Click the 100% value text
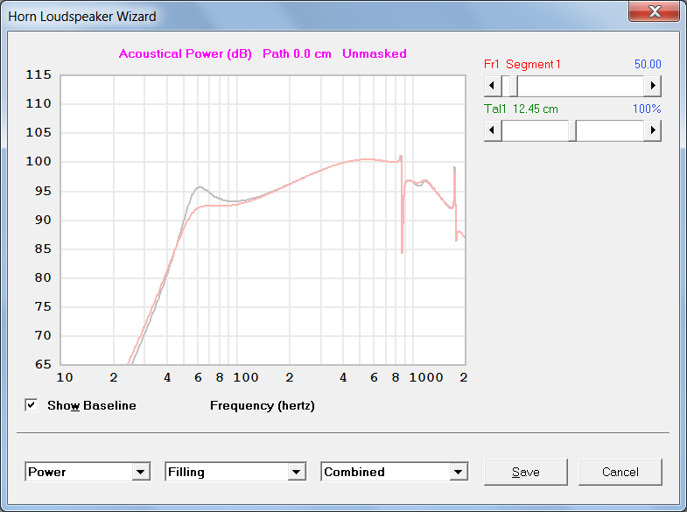The height and width of the screenshot is (512, 687). coord(647,109)
